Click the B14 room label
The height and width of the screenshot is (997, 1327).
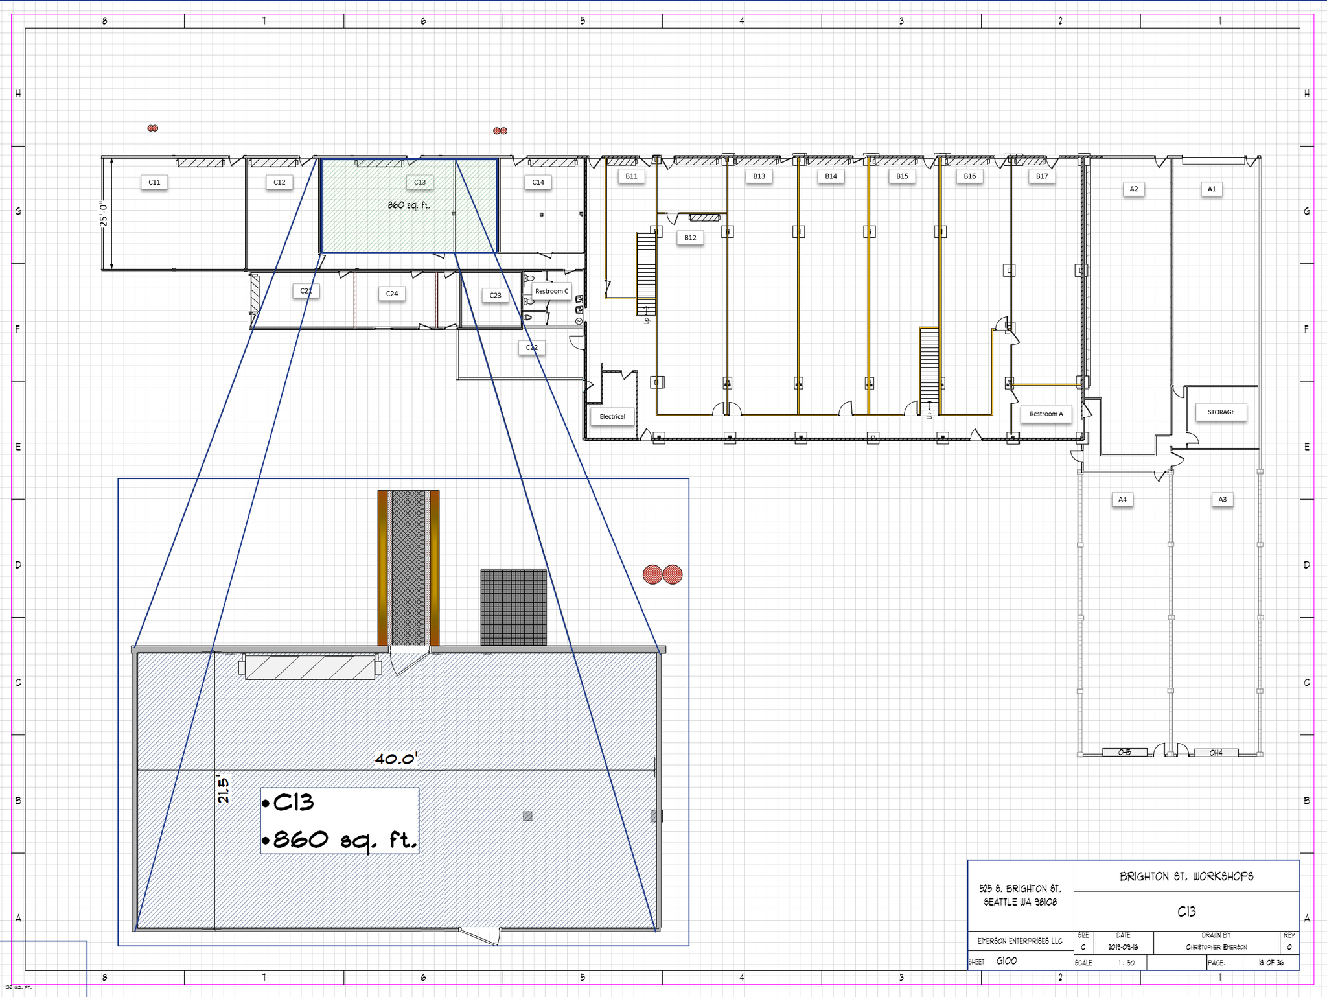click(x=831, y=176)
